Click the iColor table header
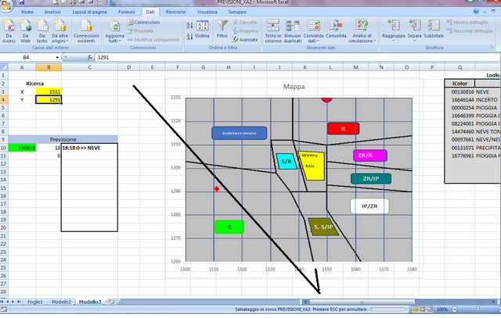 tap(460, 84)
